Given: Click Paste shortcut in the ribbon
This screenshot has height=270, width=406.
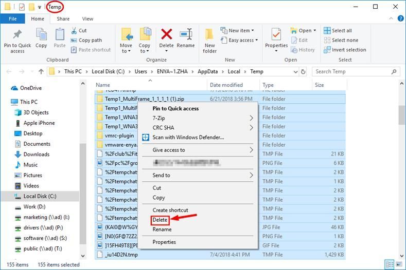Looking at the screenshot, I should [x=91, y=50].
